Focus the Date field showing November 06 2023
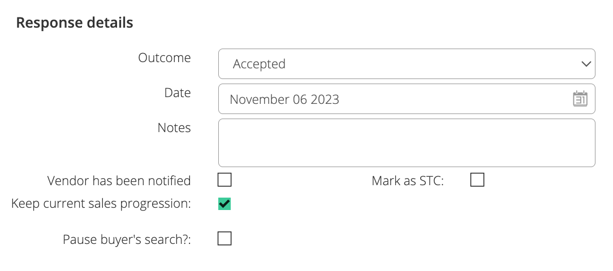The height and width of the screenshot is (271, 613). click(x=407, y=99)
